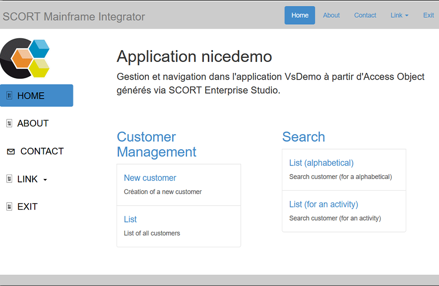Click the Application nicedemo title
Viewport: 439px width, 286px height.
coord(194,56)
